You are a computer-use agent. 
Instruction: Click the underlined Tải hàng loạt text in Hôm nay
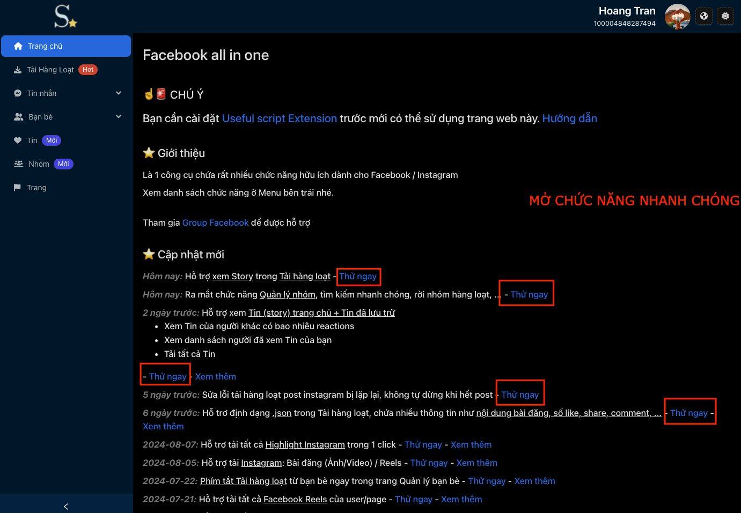(x=305, y=276)
